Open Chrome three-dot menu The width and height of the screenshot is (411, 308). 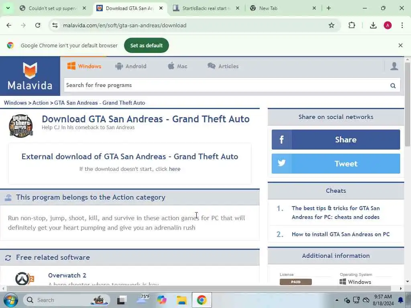(x=402, y=25)
